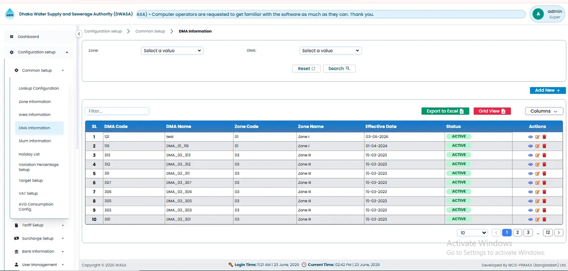Click the edit icon for DMA_03_307

(537, 183)
